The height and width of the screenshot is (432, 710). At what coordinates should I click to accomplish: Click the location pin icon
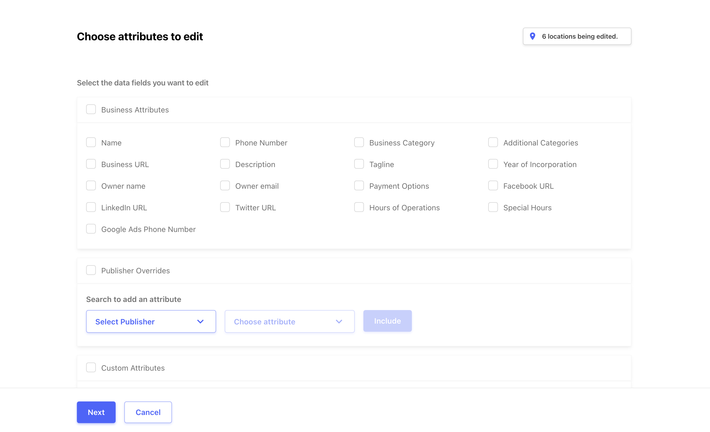click(532, 36)
